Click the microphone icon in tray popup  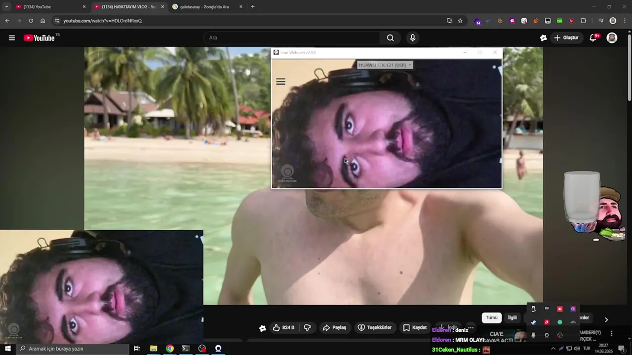[533, 335]
